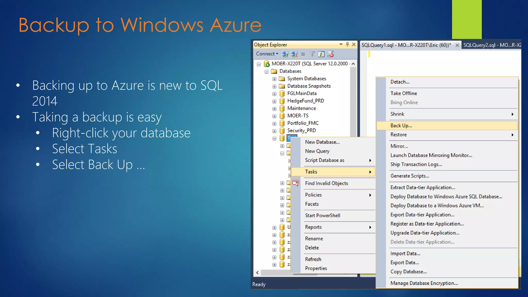
Task: Click the Databases folder icon
Action: point(274,71)
